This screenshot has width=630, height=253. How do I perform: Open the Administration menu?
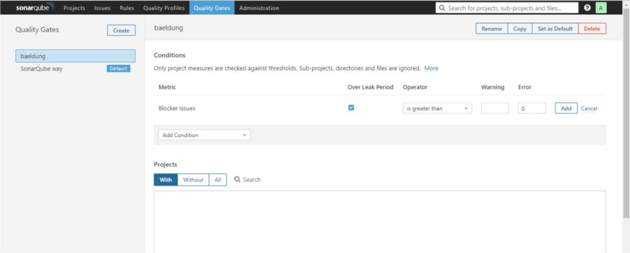(x=259, y=8)
